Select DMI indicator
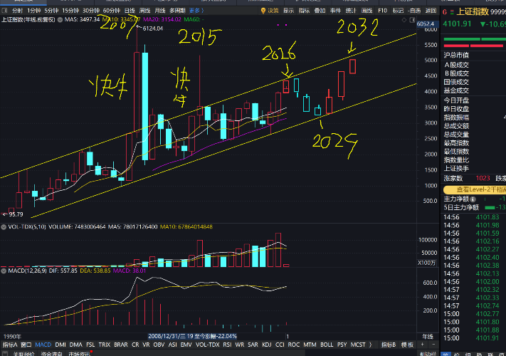 (60, 345)
